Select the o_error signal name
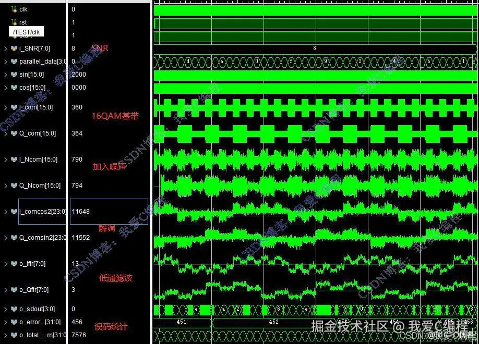479x344 pixels. point(40,322)
